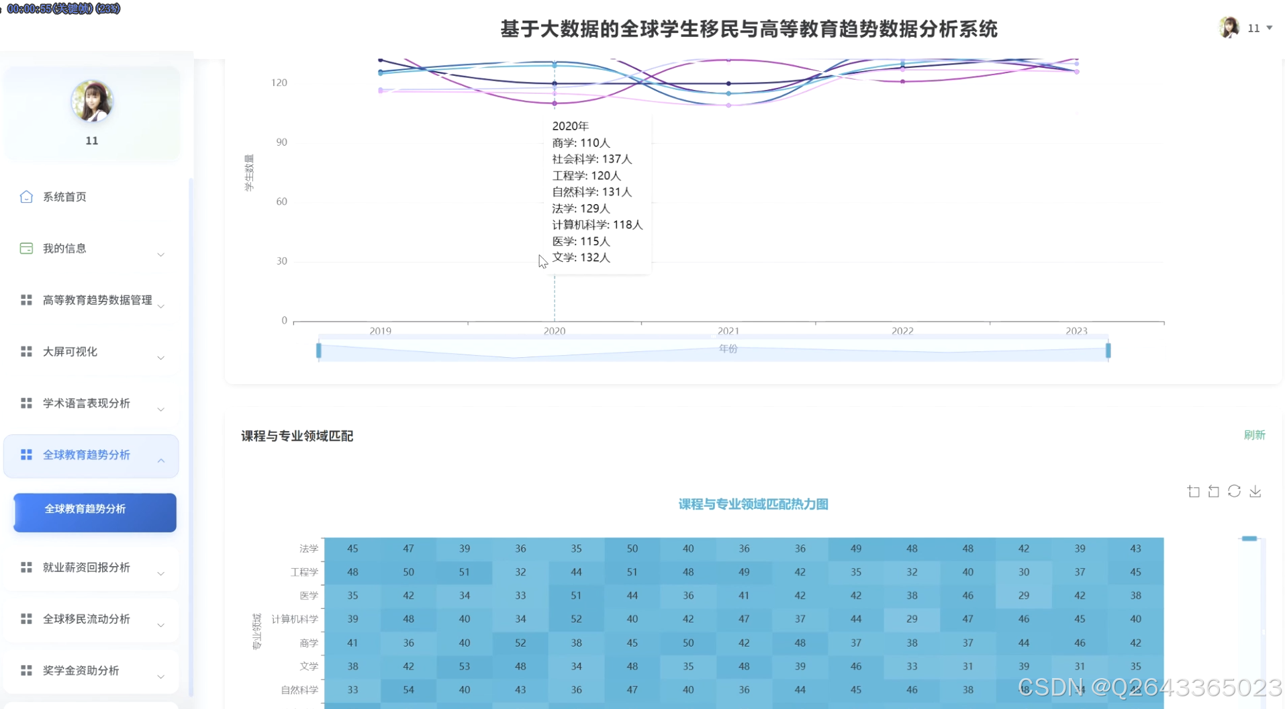
Task: Click the 课程与专业领域匹配热力图 chart title
Action: click(753, 504)
